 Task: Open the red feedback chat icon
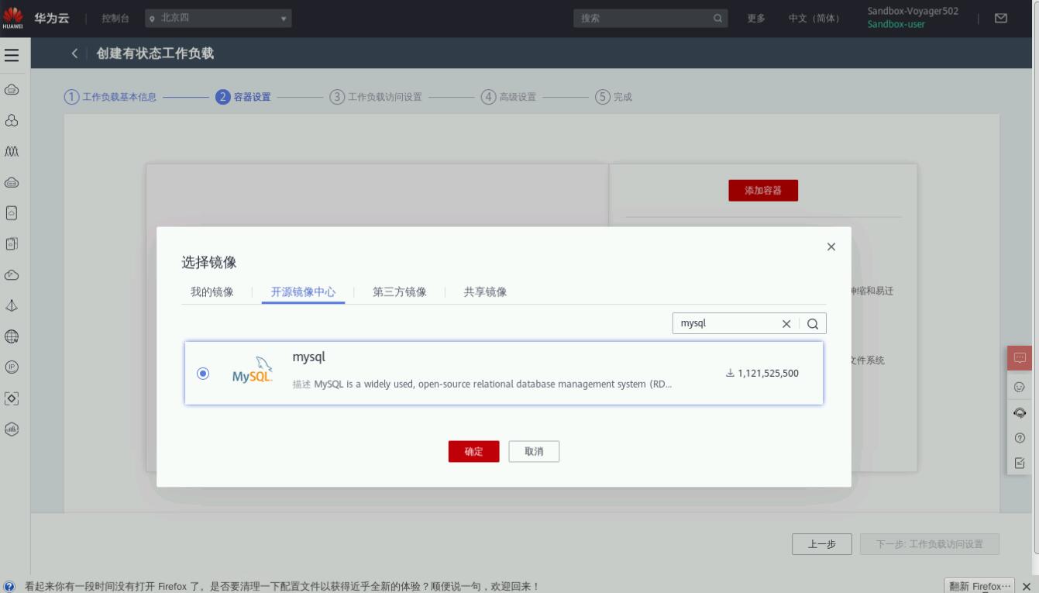pos(1020,357)
